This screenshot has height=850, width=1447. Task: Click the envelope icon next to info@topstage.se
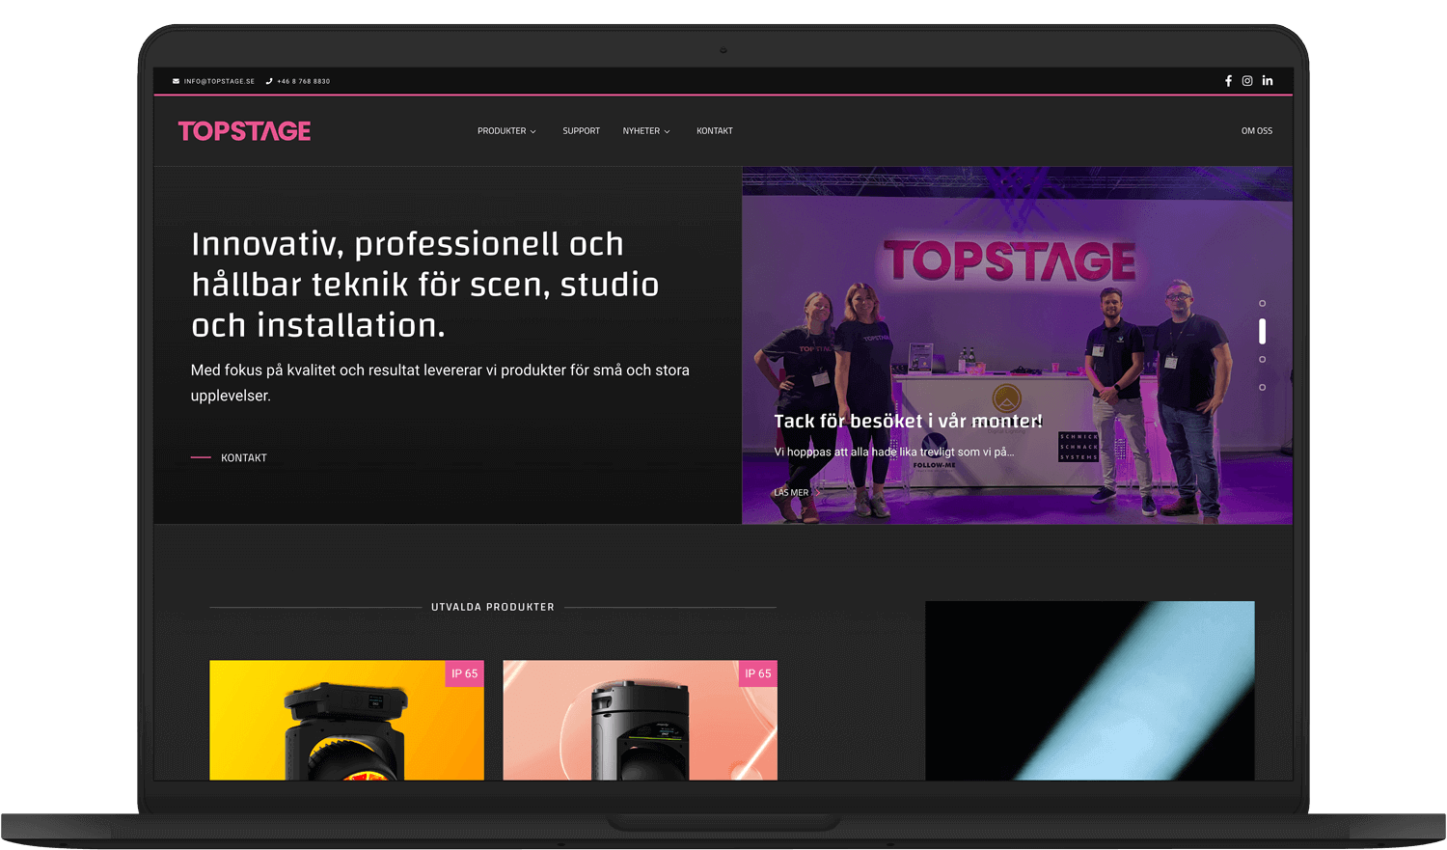176,81
